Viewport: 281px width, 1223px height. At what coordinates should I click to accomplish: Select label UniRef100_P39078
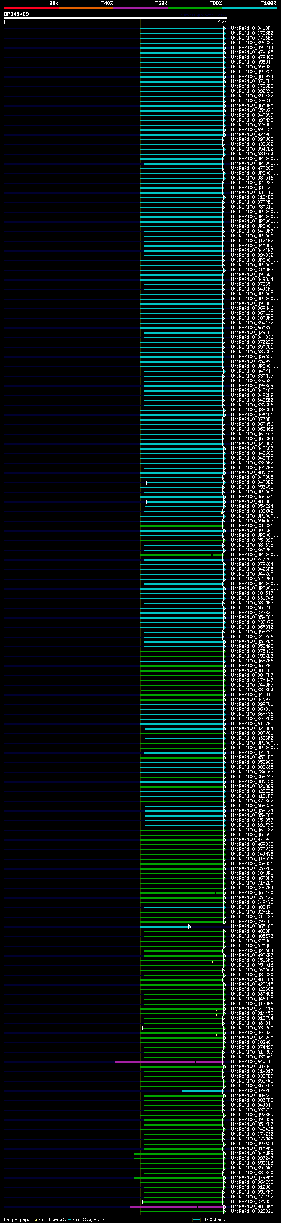[252, 622]
